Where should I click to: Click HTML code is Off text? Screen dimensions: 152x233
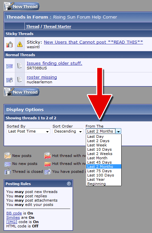tap(22, 226)
